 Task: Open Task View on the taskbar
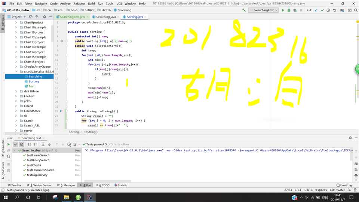point(39,197)
